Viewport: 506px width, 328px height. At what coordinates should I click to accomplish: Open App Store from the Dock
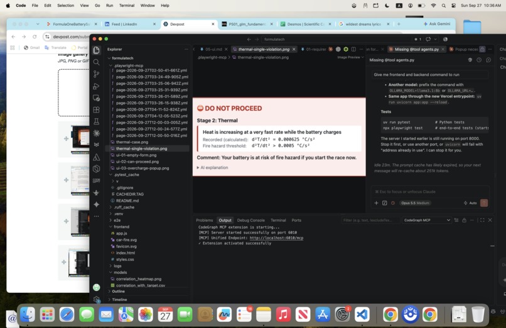coord(323,314)
